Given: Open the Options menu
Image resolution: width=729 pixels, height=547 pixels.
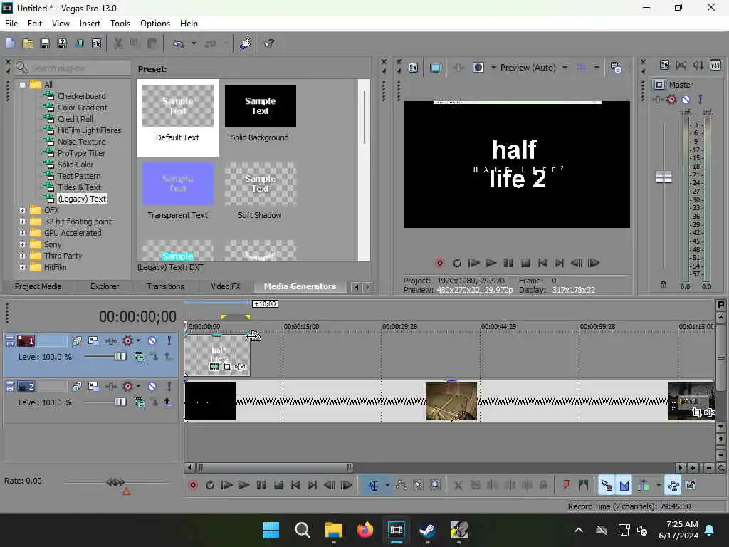Looking at the screenshot, I should click(155, 24).
